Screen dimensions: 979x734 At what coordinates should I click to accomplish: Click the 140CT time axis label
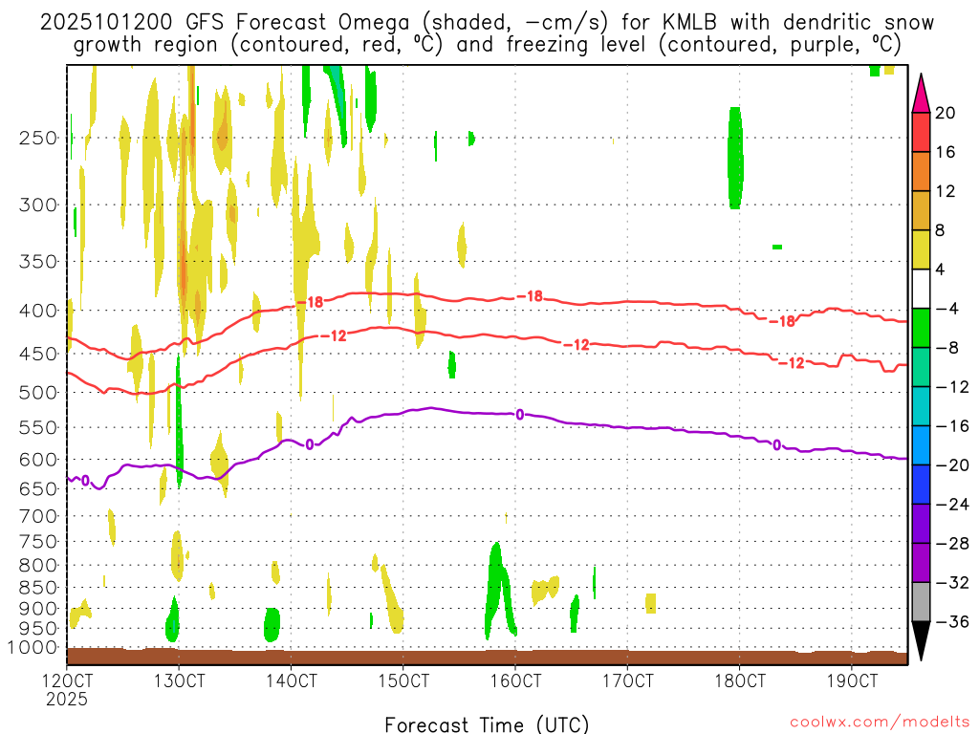(291, 680)
